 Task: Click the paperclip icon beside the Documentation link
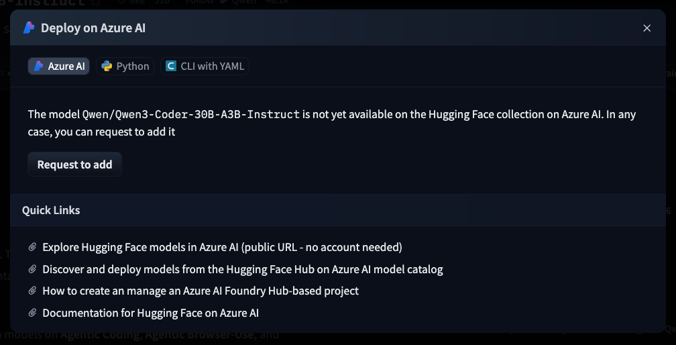click(32, 313)
